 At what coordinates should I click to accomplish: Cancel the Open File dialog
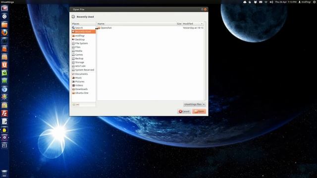[184, 111]
